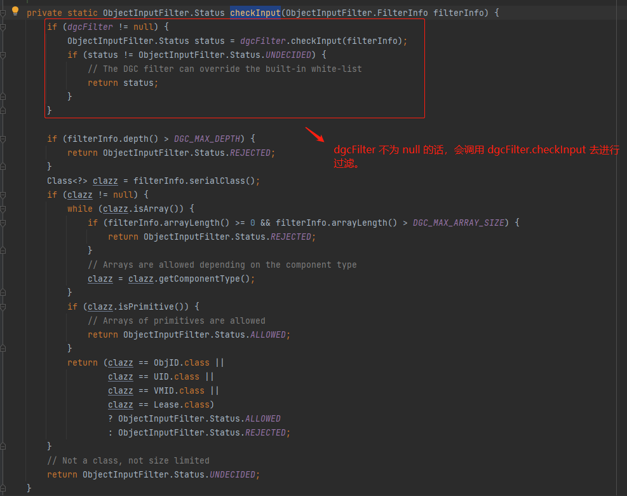The image size is (627, 496).
Task: Click the highlighted checkInput method name
Action: (x=255, y=13)
